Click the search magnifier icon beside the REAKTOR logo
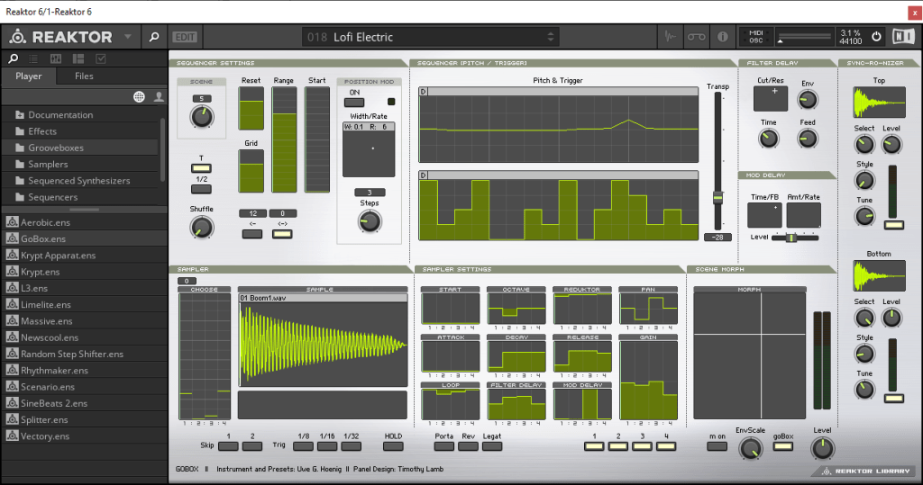The height and width of the screenshot is (485, 923). [153, 37]
